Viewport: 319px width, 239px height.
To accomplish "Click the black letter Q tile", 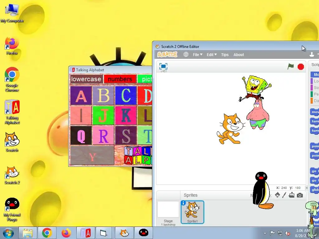I will click(81, 135).
